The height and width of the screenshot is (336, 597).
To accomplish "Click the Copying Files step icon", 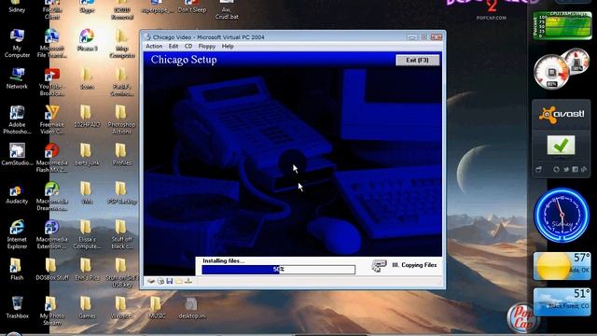I will (x=380, y=265).
